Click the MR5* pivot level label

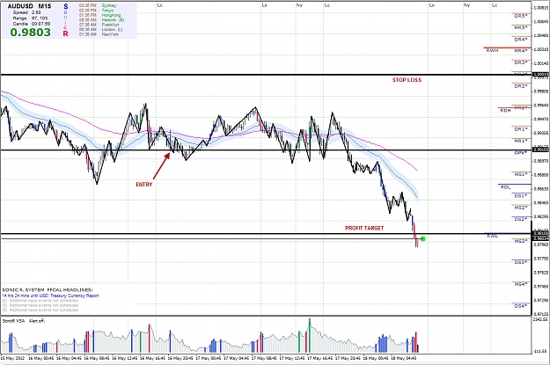tap(521, 27)
